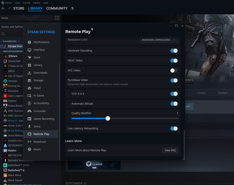Select Escape from Tarkov in favorites
The width and height of the screenshot is (234, 185).
click(12, 46)
